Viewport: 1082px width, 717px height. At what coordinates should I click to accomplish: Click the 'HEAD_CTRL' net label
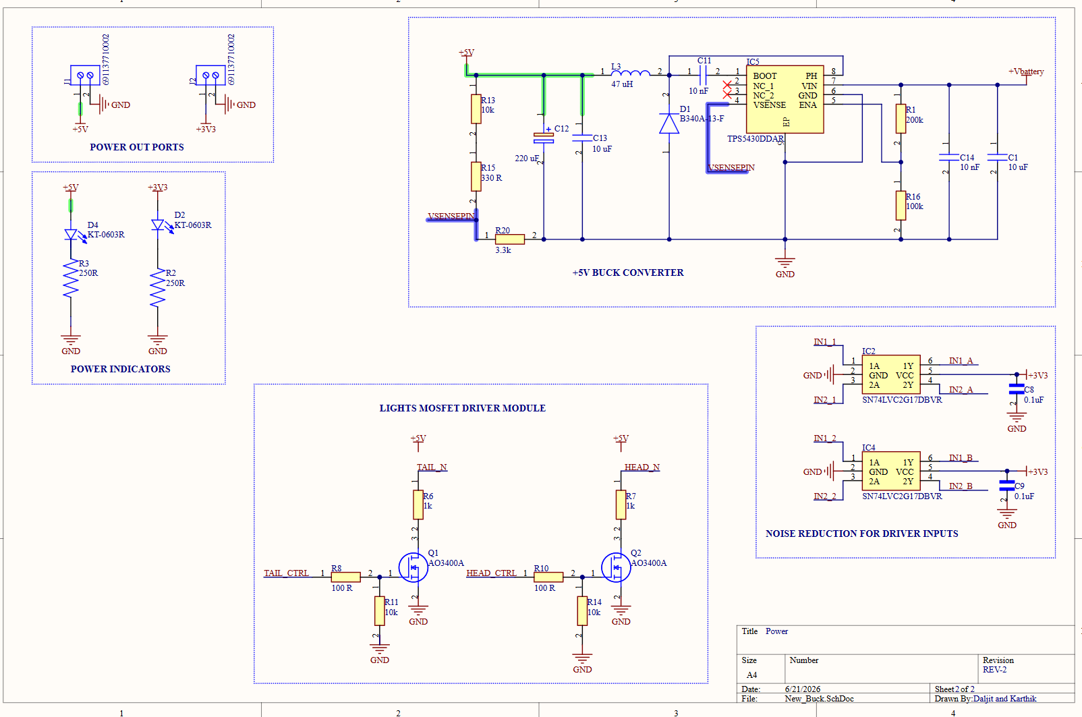point(492,573)
